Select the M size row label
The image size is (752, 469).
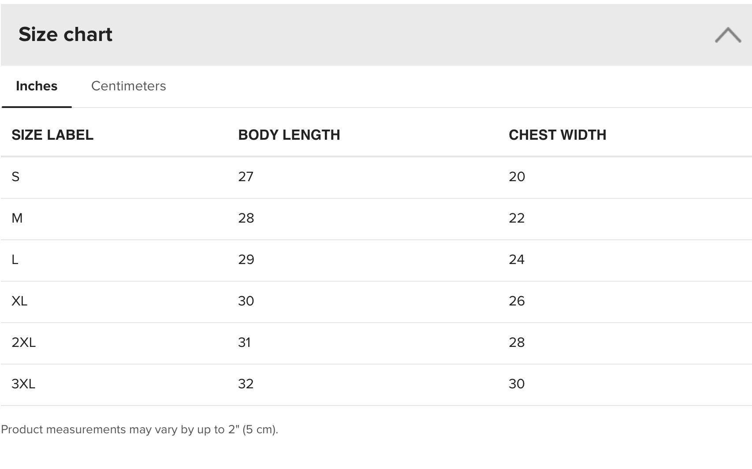click(17, 218)
